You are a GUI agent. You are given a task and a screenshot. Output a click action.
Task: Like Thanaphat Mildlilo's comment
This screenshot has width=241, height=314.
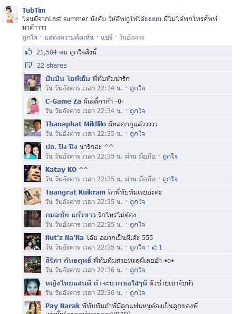(137, 134)
